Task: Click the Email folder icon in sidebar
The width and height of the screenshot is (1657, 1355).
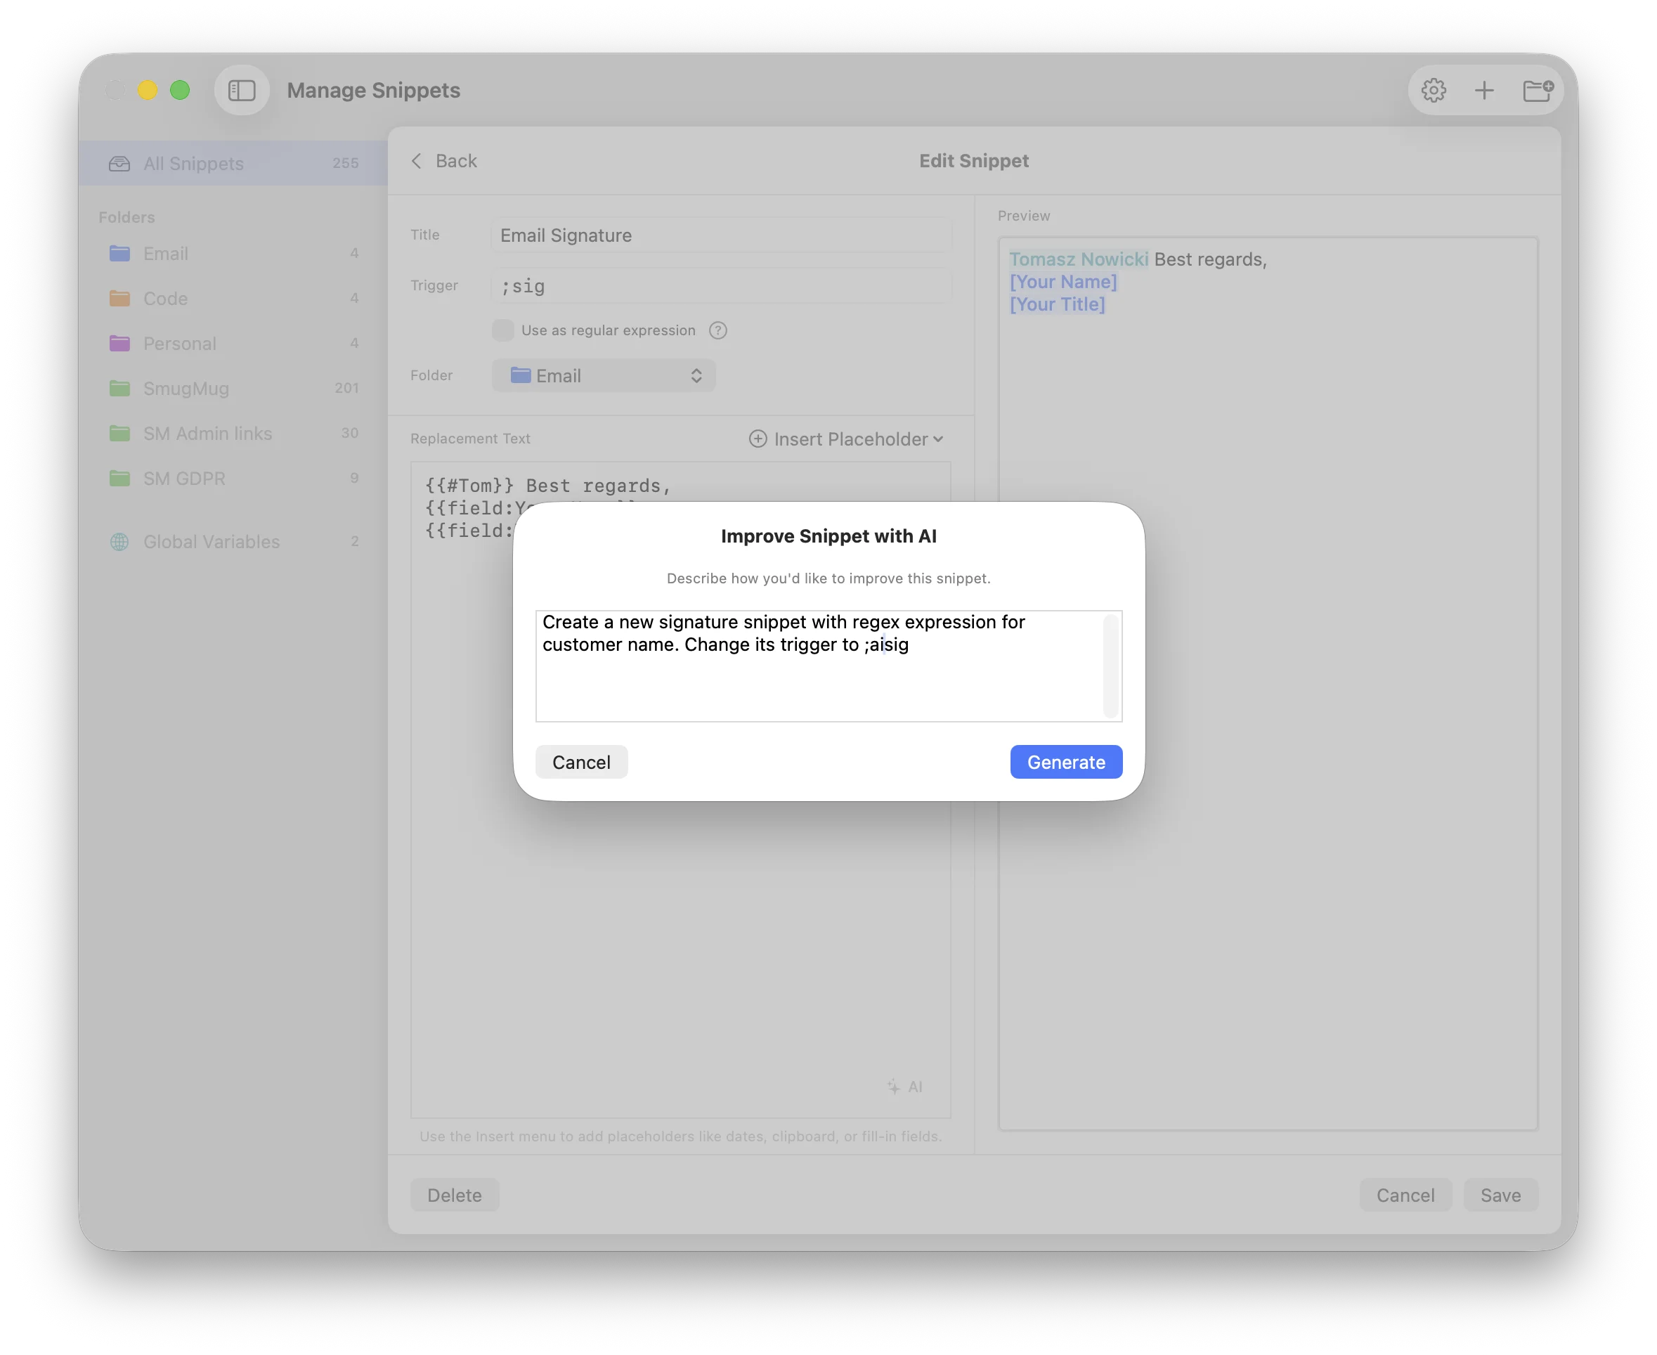Action: pyautogui.click(x=120, y=253)
